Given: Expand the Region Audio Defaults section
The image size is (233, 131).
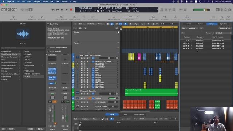Looking at the screenshot, I should tap(48, 47).
